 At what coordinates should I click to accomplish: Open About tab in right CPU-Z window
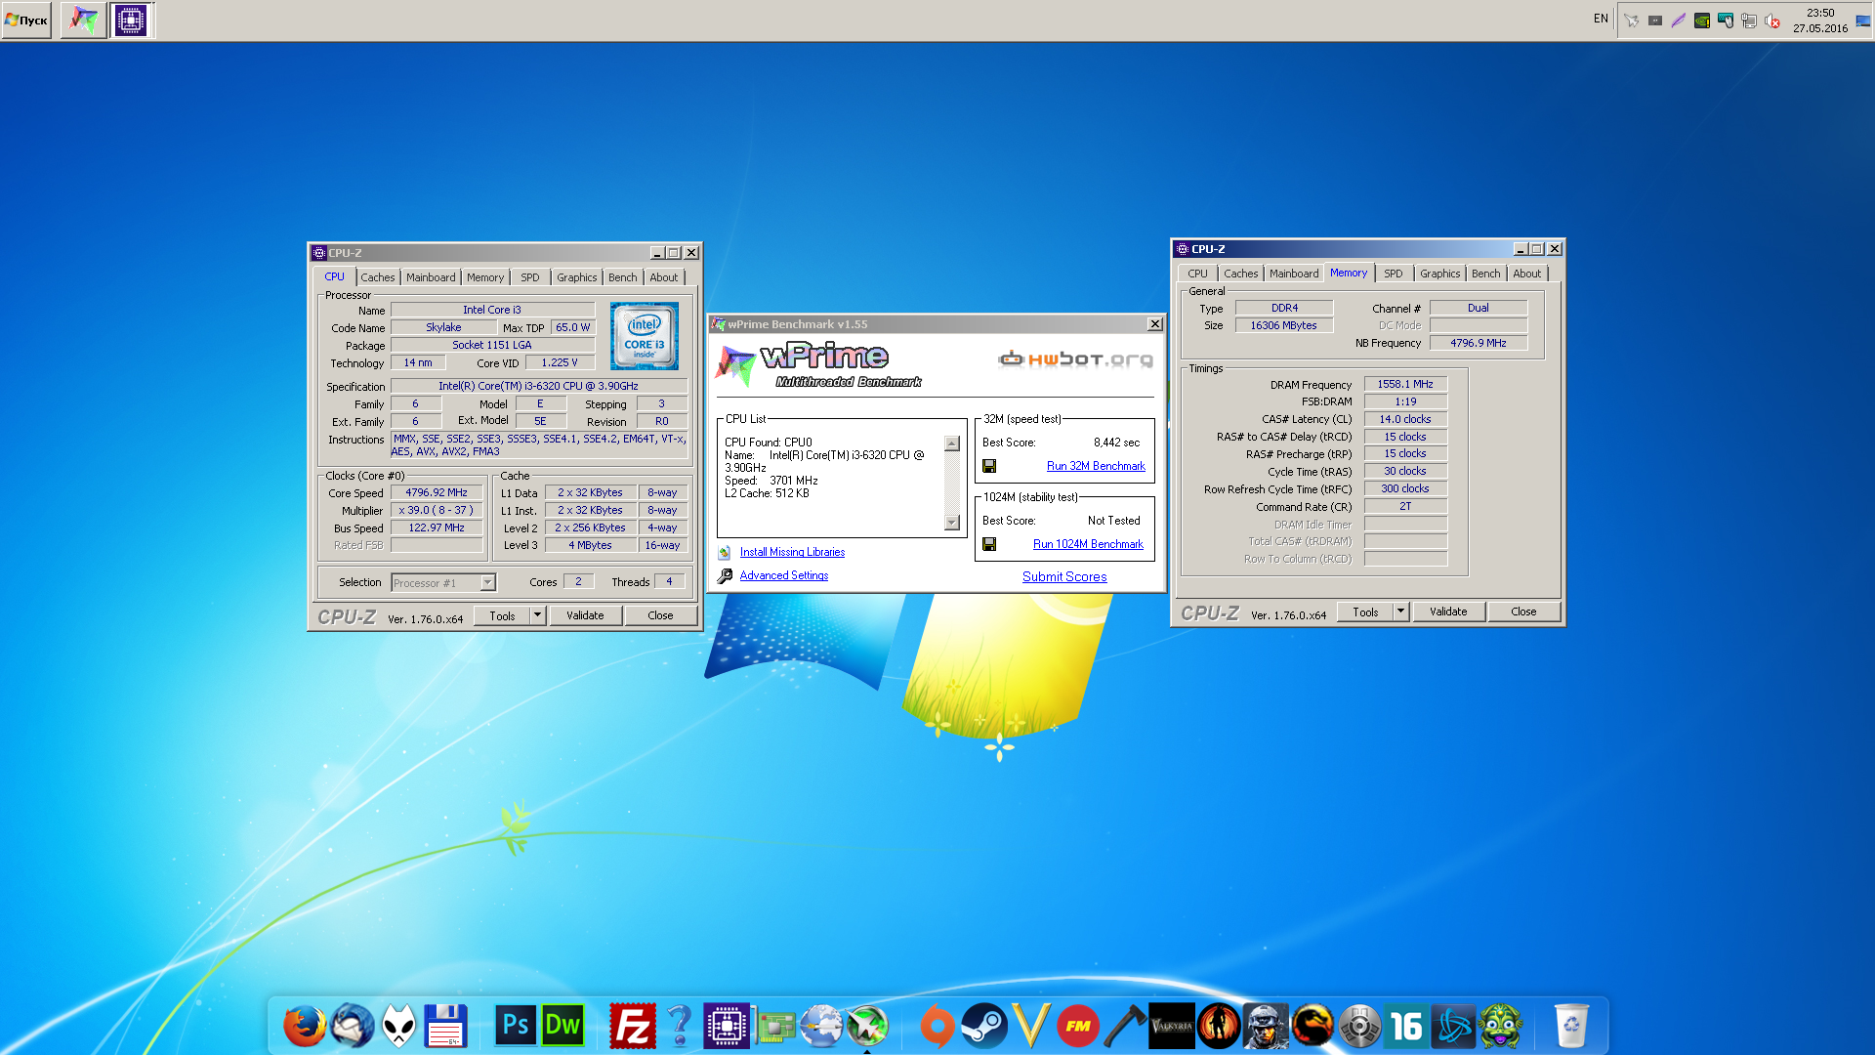[1527, 274]
